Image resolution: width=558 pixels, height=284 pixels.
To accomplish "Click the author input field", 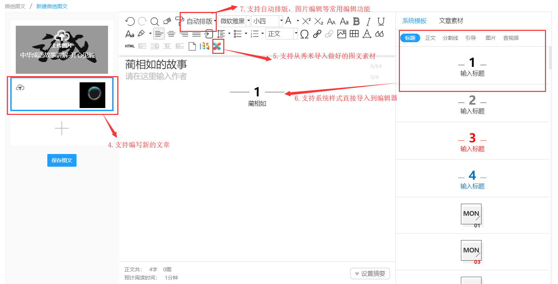I will (156, 76).
